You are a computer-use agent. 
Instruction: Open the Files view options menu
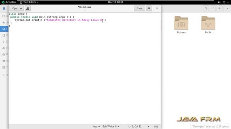click(x=219, y=9)
